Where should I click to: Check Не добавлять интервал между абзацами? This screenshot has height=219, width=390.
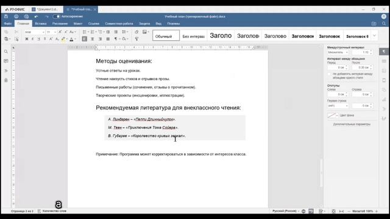point(329,74)
